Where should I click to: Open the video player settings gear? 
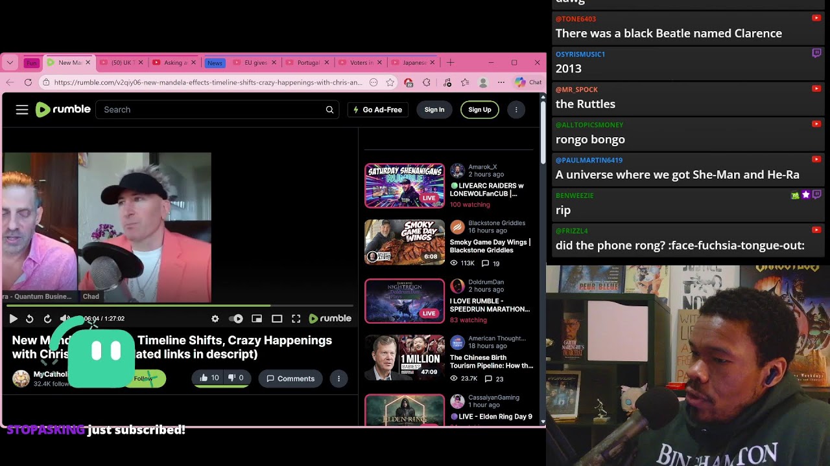215,318
